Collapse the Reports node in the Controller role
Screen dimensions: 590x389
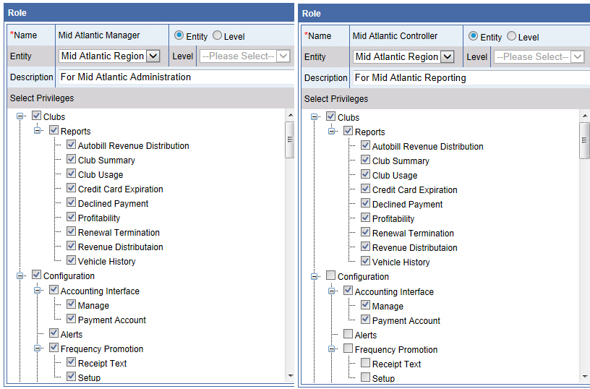coord(332,132)
